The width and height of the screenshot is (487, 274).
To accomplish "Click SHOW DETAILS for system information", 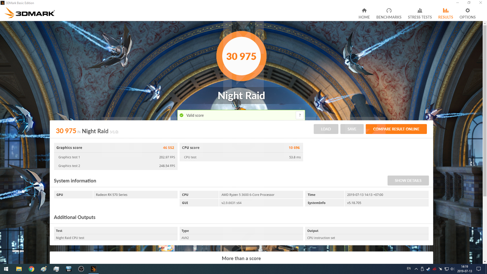I will [x=408, y=180].
